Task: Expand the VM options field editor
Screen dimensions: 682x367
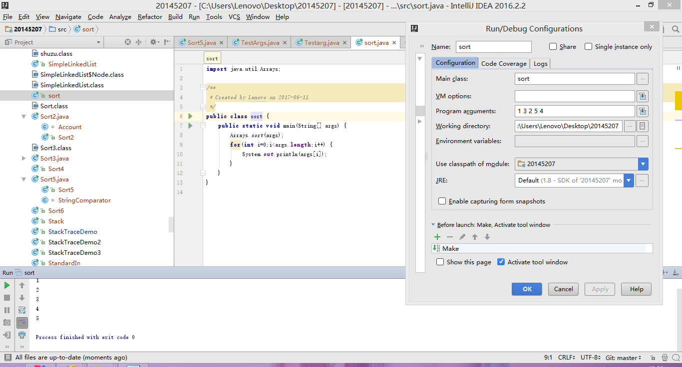Action: (643, 96)
